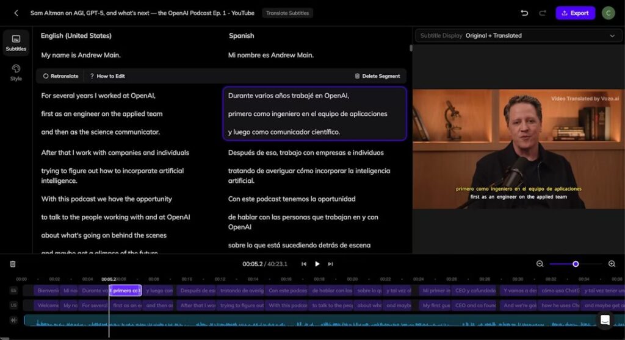Open the Subtitles sidebar tab

[x=16, y=42]
